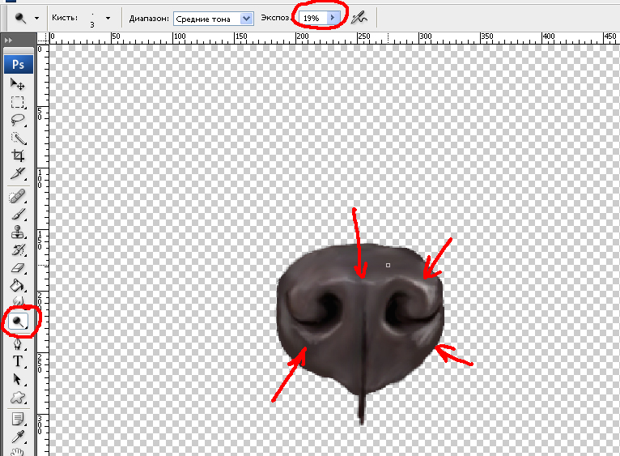Pick the Custom Shape tool
This screenshot has height=456, width=620.
(x=17, y=397)
